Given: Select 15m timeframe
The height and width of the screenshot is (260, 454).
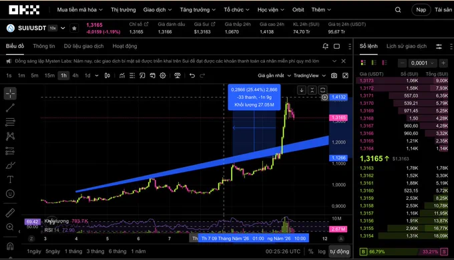Looking at the screenshot, I should pyautogui.click(x=49, y=76).
